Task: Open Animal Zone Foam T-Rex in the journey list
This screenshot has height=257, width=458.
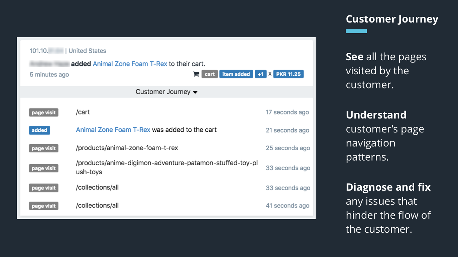Action: coord(113,130)
